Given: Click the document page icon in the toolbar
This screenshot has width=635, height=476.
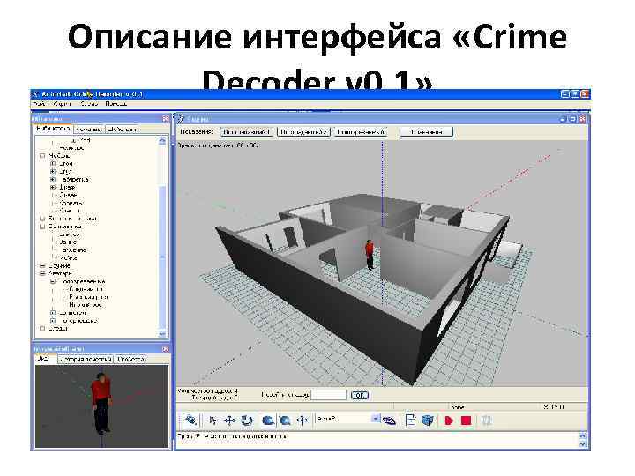Looking at the screenshot, I should pos(410,420).
